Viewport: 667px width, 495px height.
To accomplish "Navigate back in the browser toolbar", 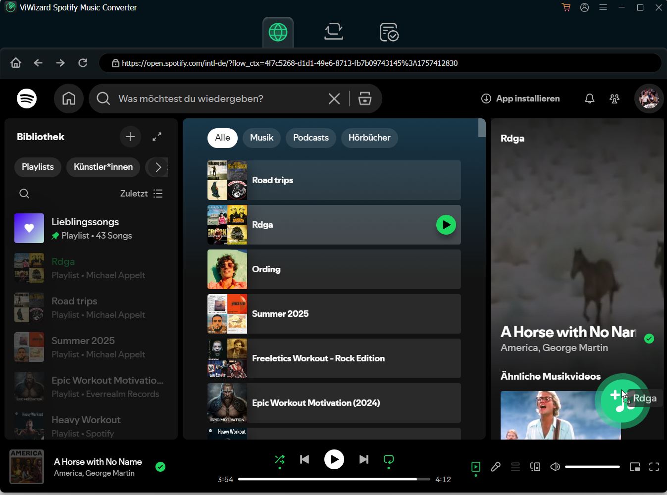I will (38, 63).
